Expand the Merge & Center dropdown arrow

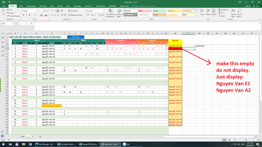coord(84,15)
